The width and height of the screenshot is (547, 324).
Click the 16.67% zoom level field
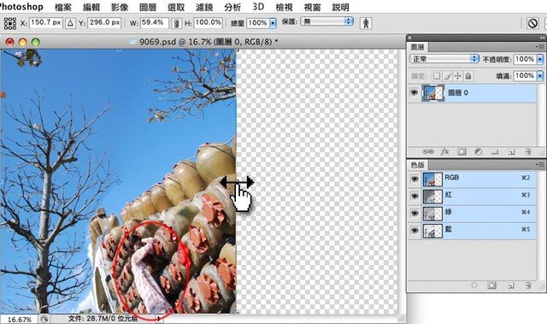pos(19,320)
